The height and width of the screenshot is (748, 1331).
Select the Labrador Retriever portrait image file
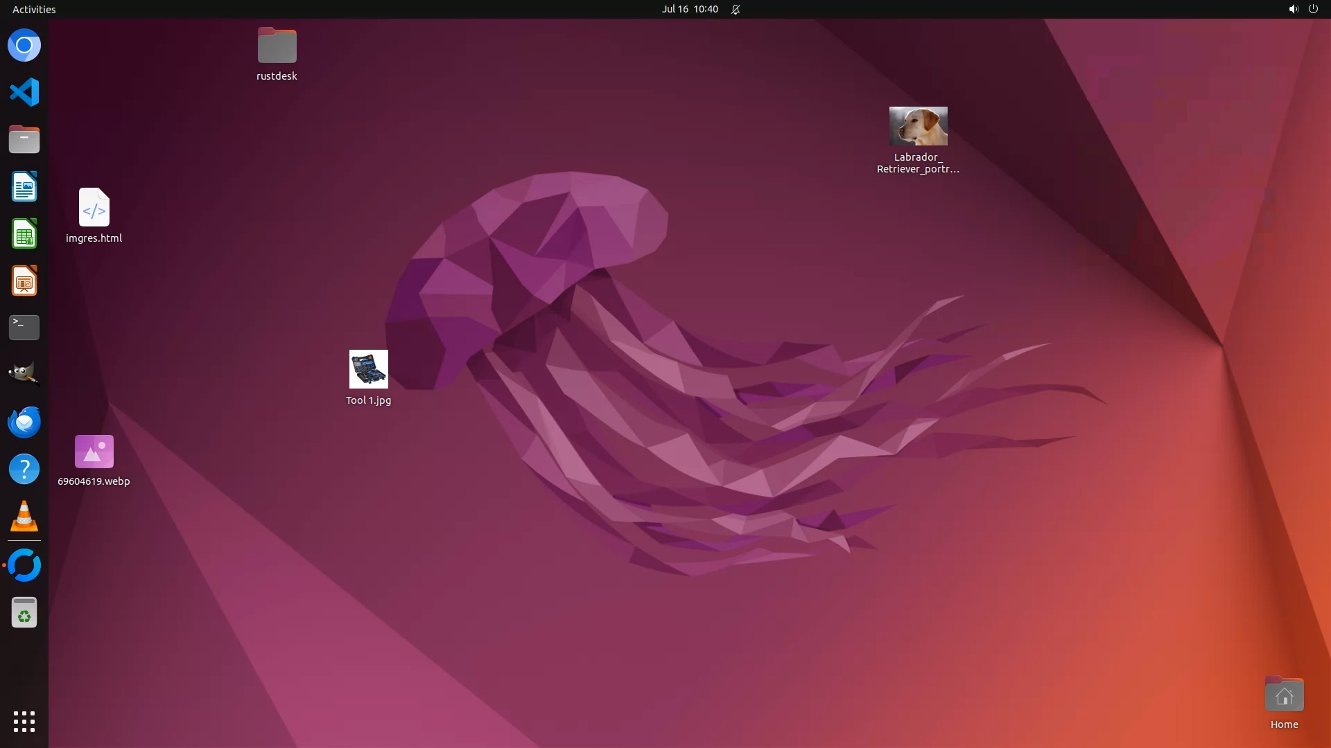[918, 126]
